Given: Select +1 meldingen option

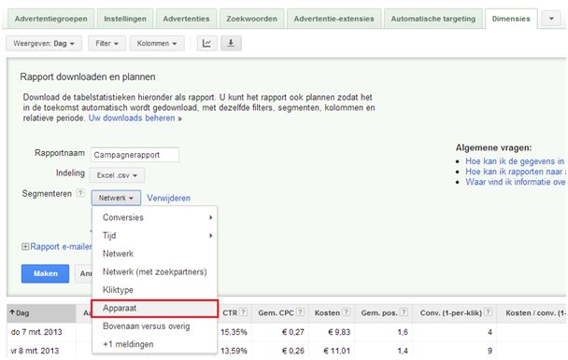Looking at the screenshot, I should click(155, 344).
